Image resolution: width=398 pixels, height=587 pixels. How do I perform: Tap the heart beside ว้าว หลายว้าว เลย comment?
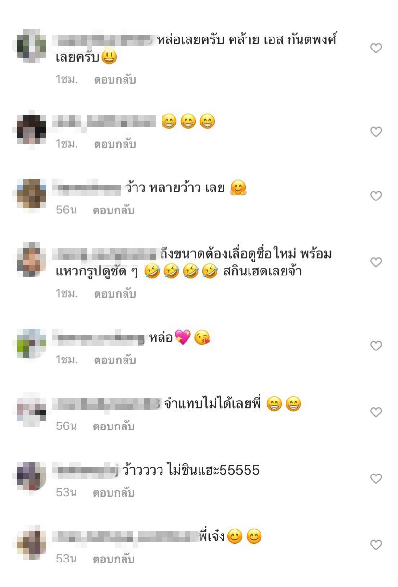[x=376, y=196]
